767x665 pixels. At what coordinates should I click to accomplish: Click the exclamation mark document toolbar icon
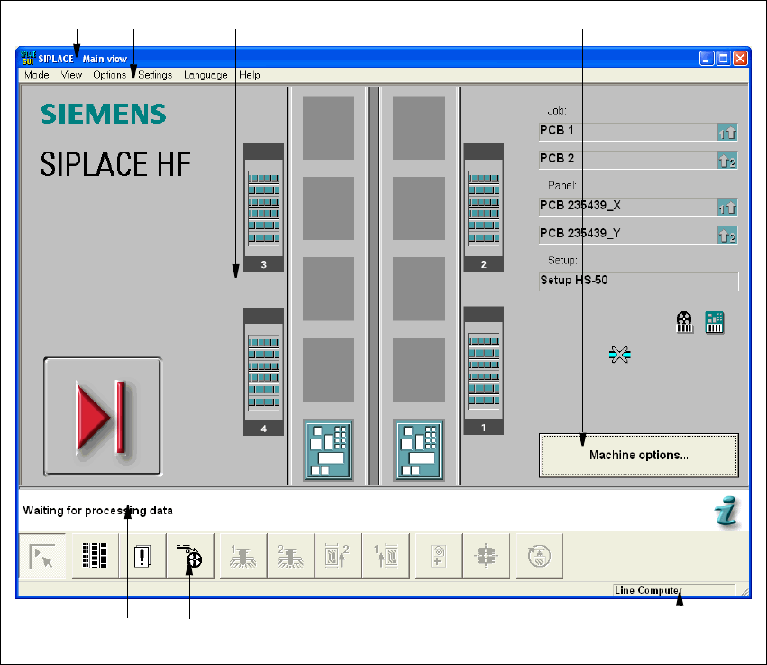(x=142, y=556)
